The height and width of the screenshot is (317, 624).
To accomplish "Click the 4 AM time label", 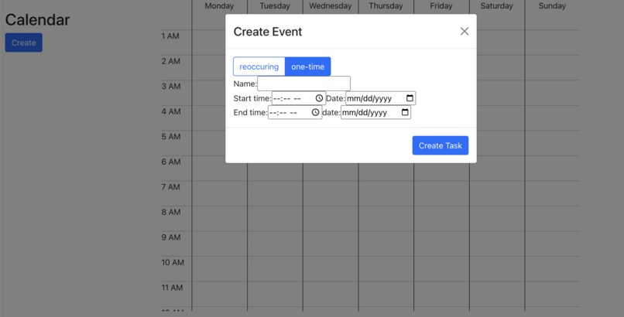I will coord(171,111).
